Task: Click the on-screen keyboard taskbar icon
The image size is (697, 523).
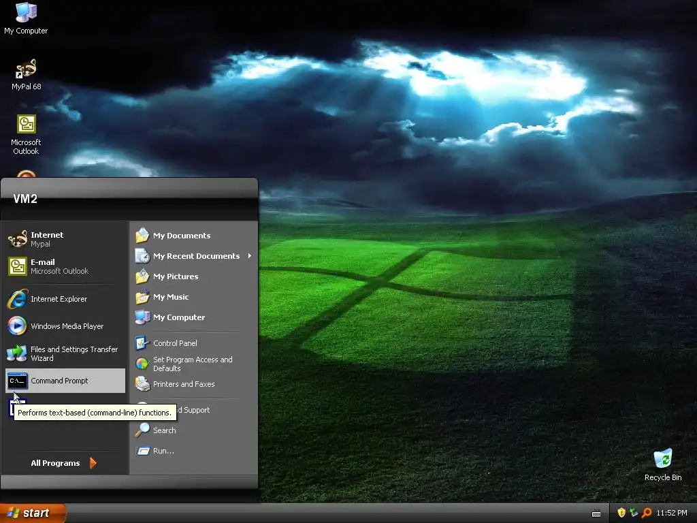Action: [x=596, y=513]
